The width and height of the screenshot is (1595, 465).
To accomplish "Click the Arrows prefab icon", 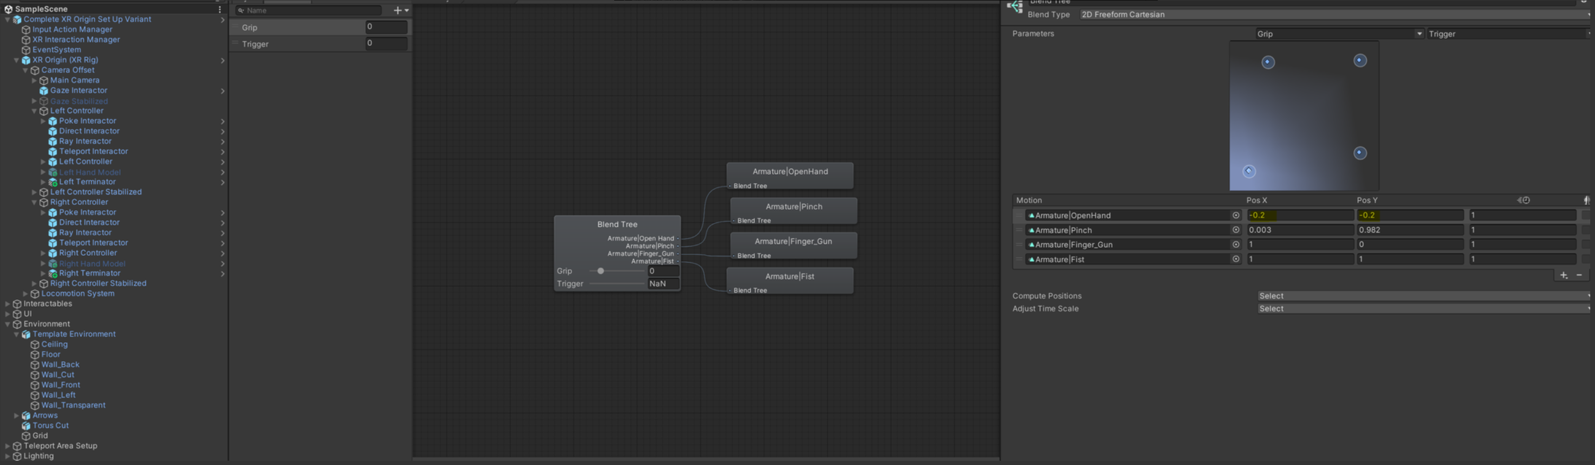I will click(26, 416).
